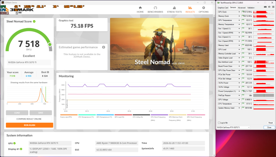This screenshot has width=276, height=157.
Task: Click the green verified check beside Steel Nomad Score
Action: coord(34,21)
